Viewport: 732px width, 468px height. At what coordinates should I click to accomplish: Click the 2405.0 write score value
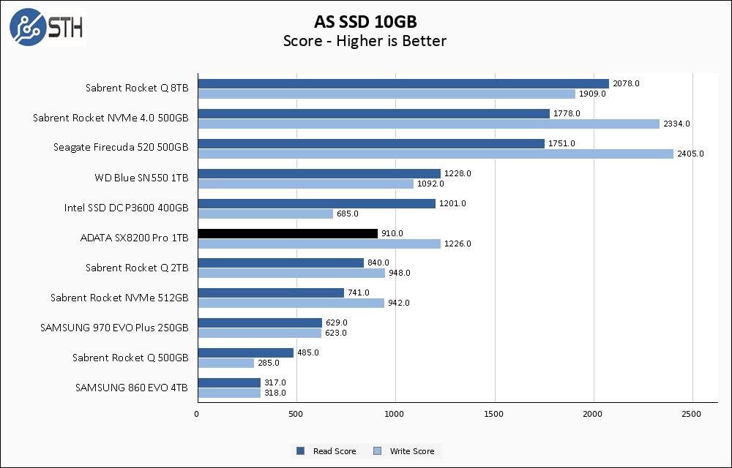(x=690, y=154)
